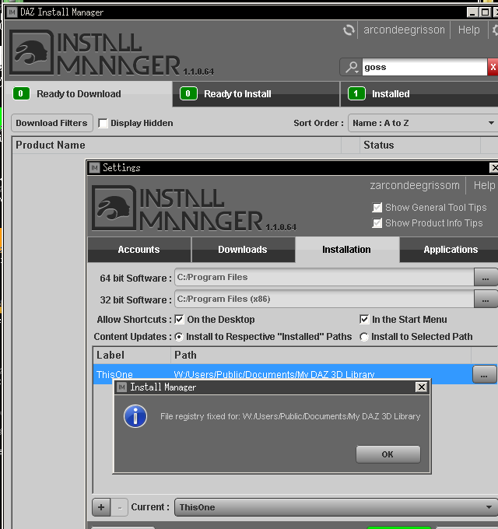Switch to the Ready to Install tab
Viewport: 498px width, 529px height.
(256, 94)
